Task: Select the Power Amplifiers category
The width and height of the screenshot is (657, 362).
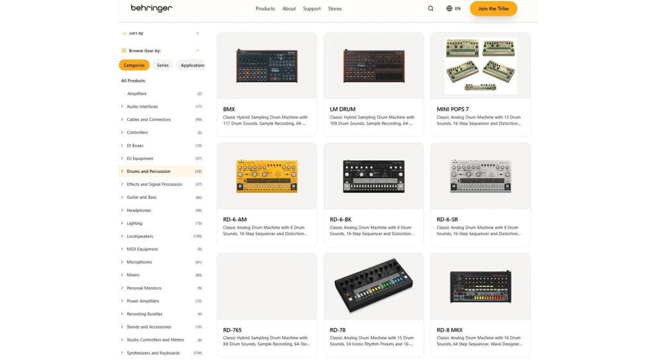Action: tap(143, 301)
